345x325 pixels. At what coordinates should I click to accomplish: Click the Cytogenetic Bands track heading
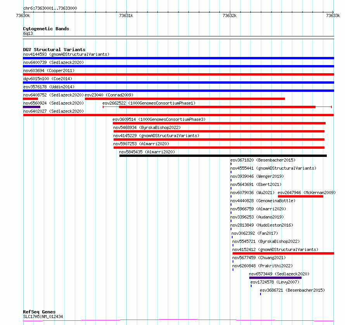click(x=46, y=29)
